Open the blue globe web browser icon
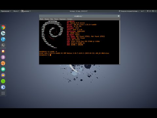The width and height of the screenshot is (157, 118). [x=3, y=39]
